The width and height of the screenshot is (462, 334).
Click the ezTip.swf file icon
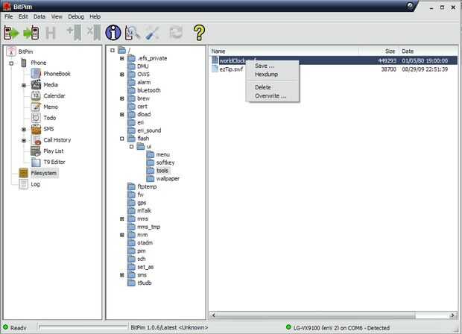point(215,69)
